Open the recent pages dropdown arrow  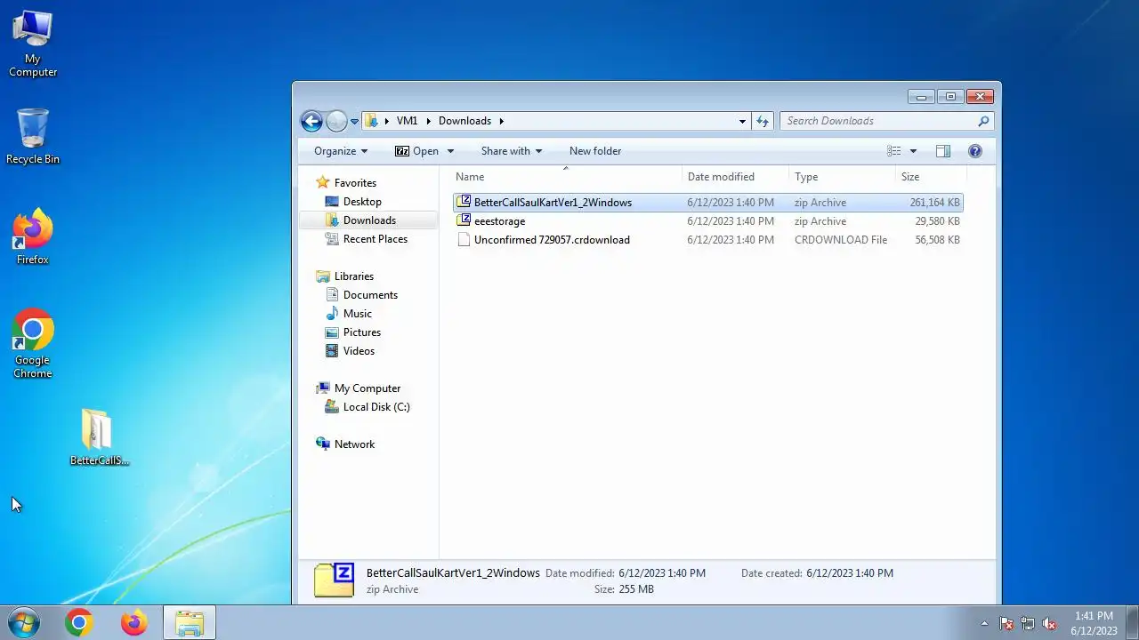(x=354, y=122)
